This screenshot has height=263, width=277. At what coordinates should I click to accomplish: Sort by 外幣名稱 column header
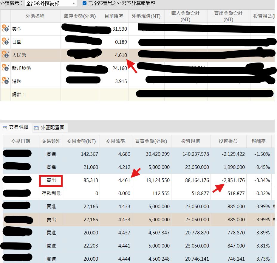coord(35,16)
